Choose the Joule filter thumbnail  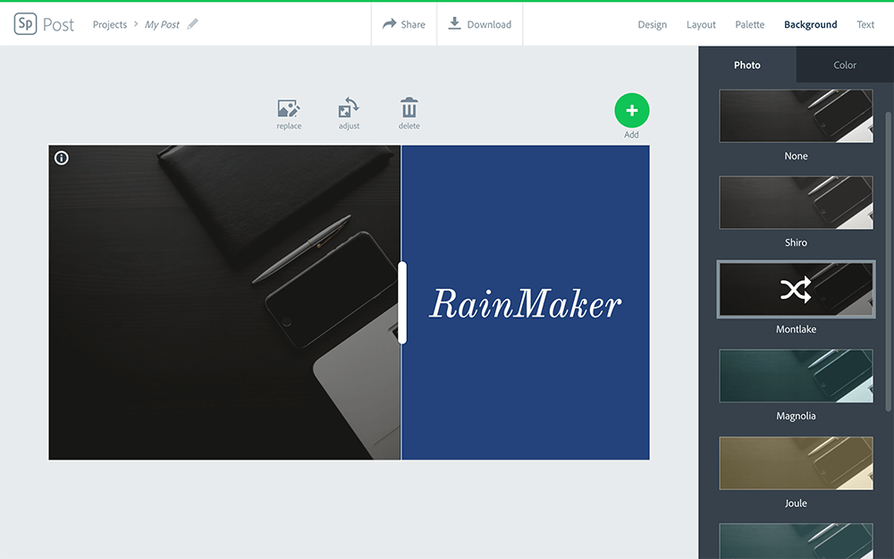pyautogui.click(x=796, y=462)
